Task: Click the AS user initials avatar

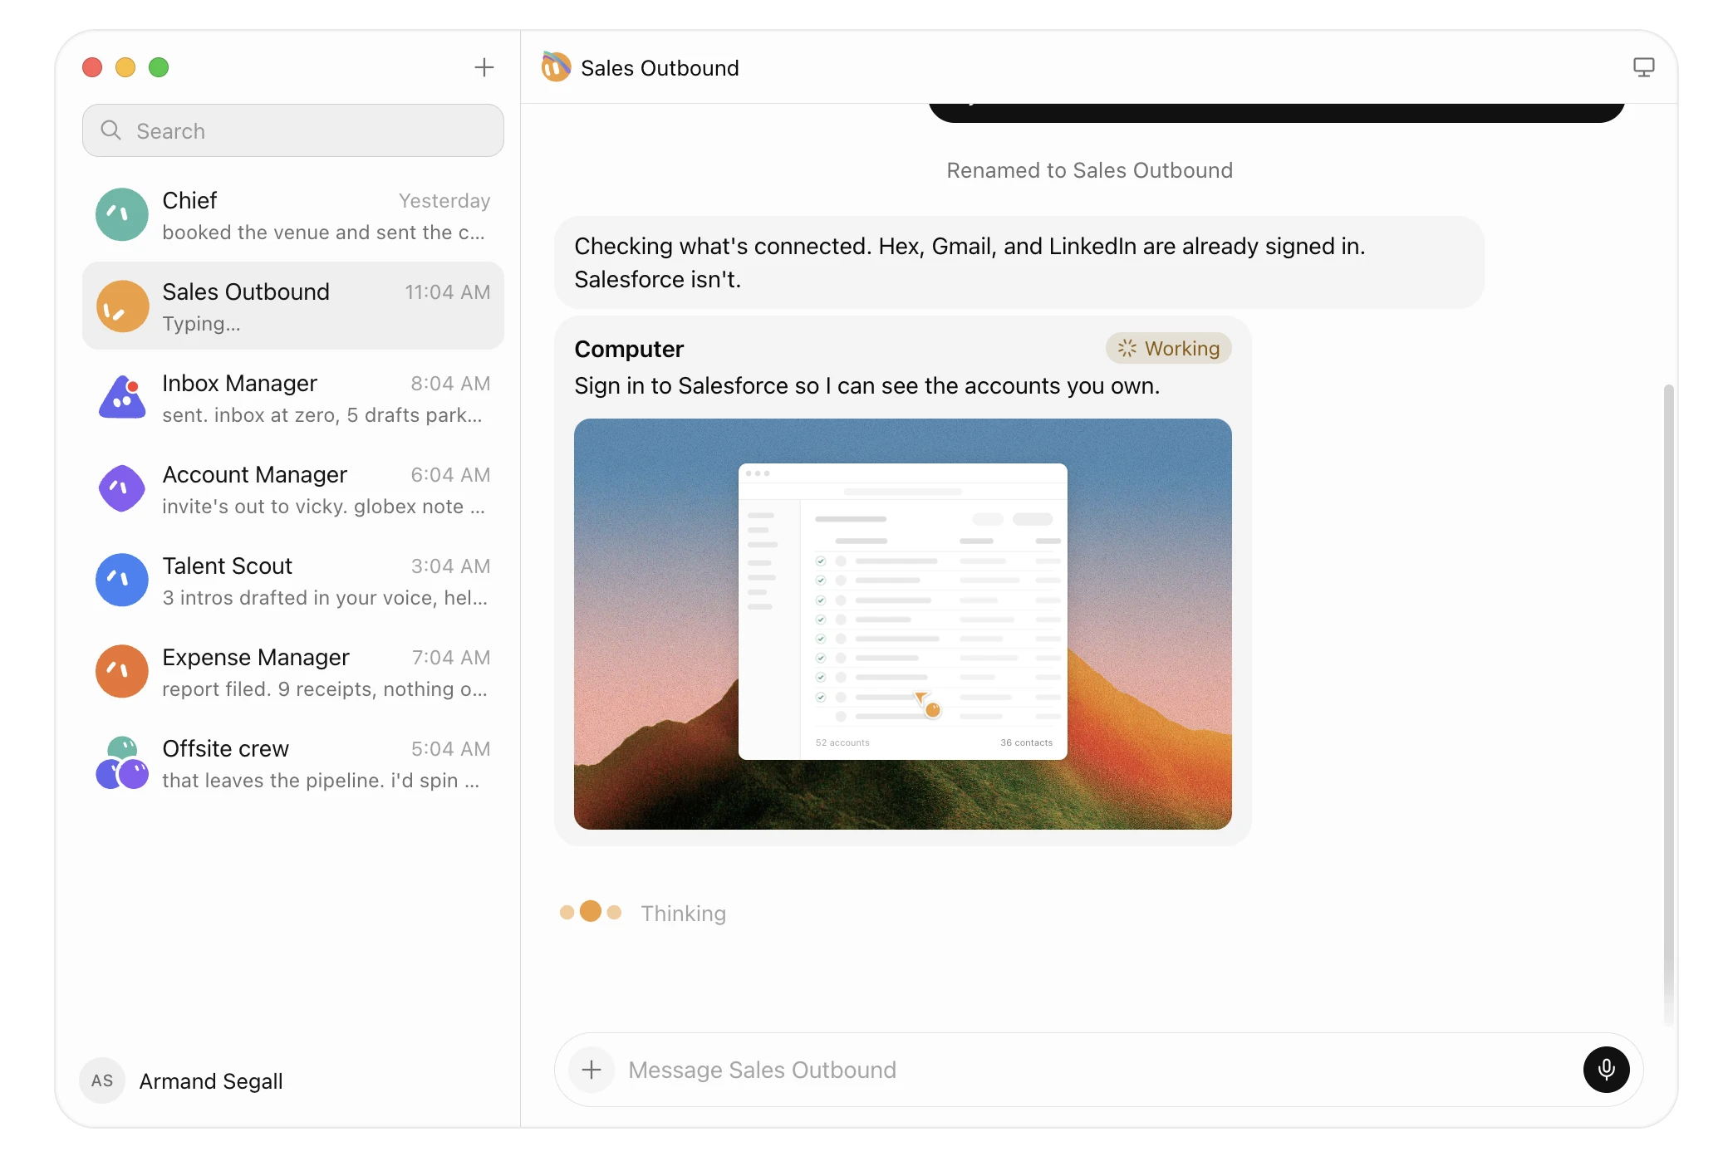Action: click(102, 1080)
